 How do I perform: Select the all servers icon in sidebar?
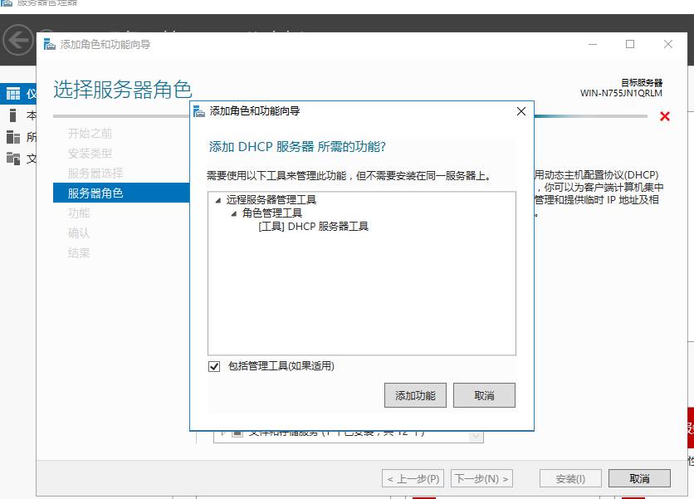click(12, 137)
